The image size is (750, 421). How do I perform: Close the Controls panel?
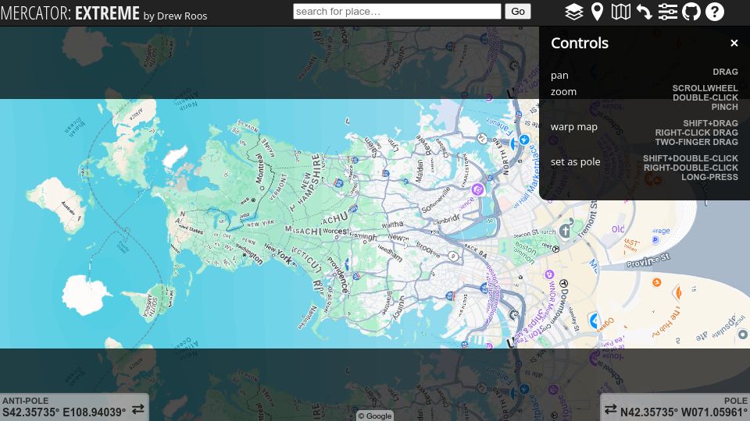[734, 43]
